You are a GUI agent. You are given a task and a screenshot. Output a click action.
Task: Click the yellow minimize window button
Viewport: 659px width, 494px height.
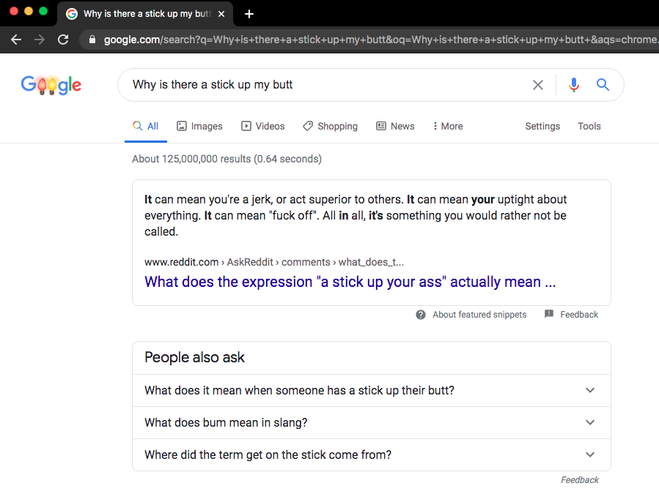pyautogui.click(x=29, y=11)
